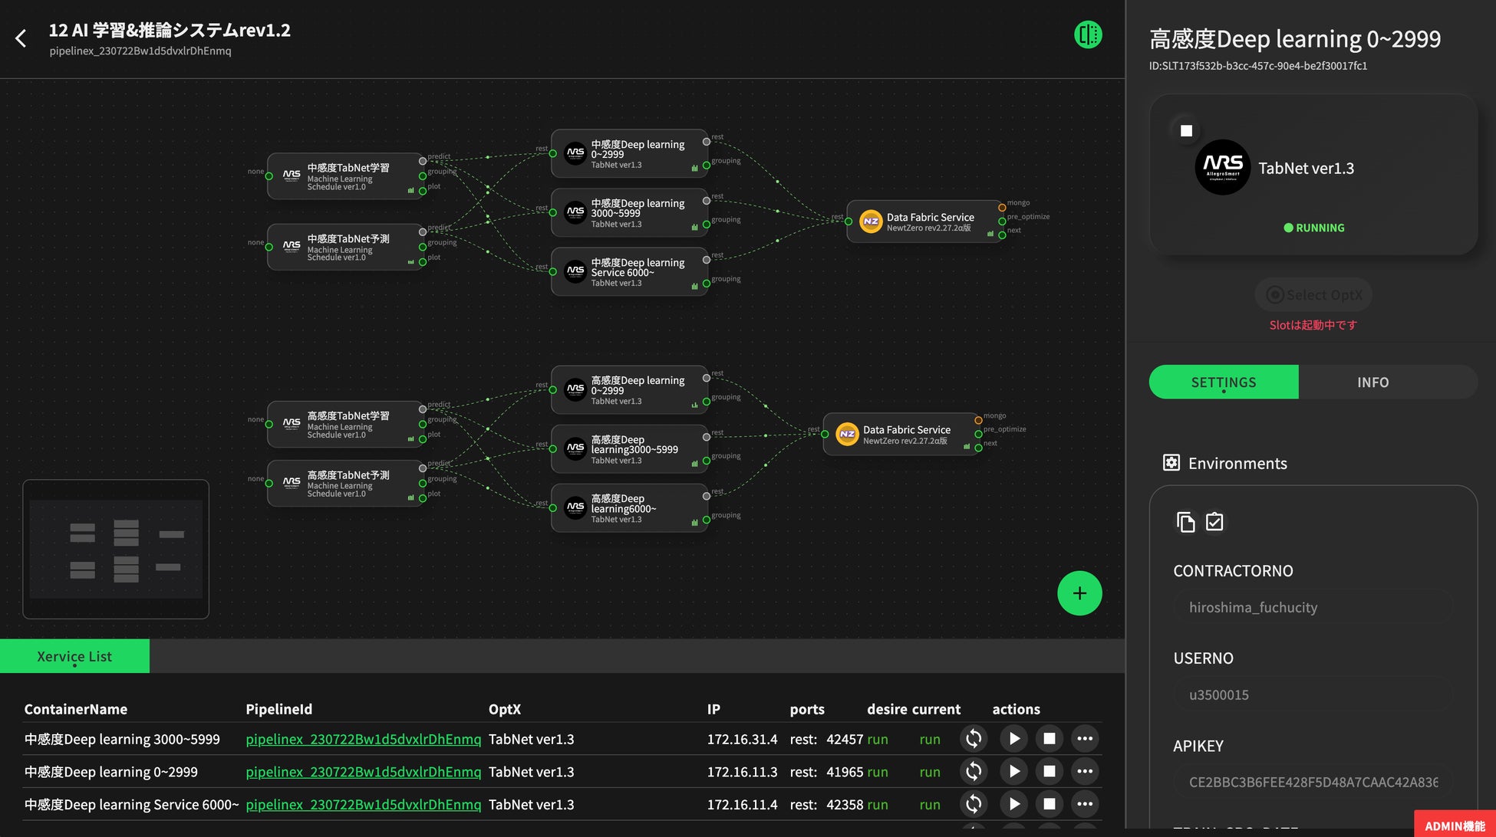The height and width of the screenshot is (837, 1496).
Task: Open more actions for Deep learning Service 6000~
Action: (x=1084, y=804)
